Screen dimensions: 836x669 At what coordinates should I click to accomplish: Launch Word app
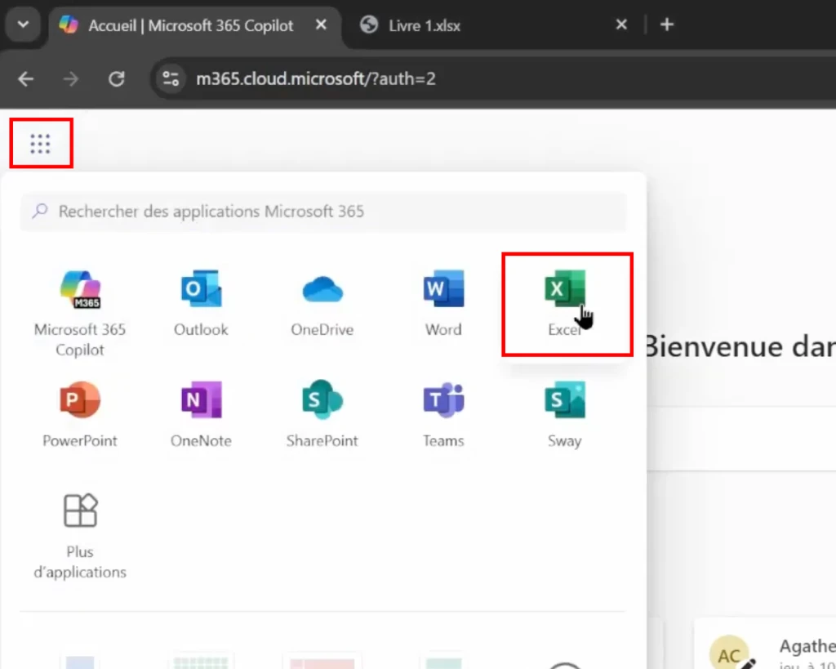(443, 304)
